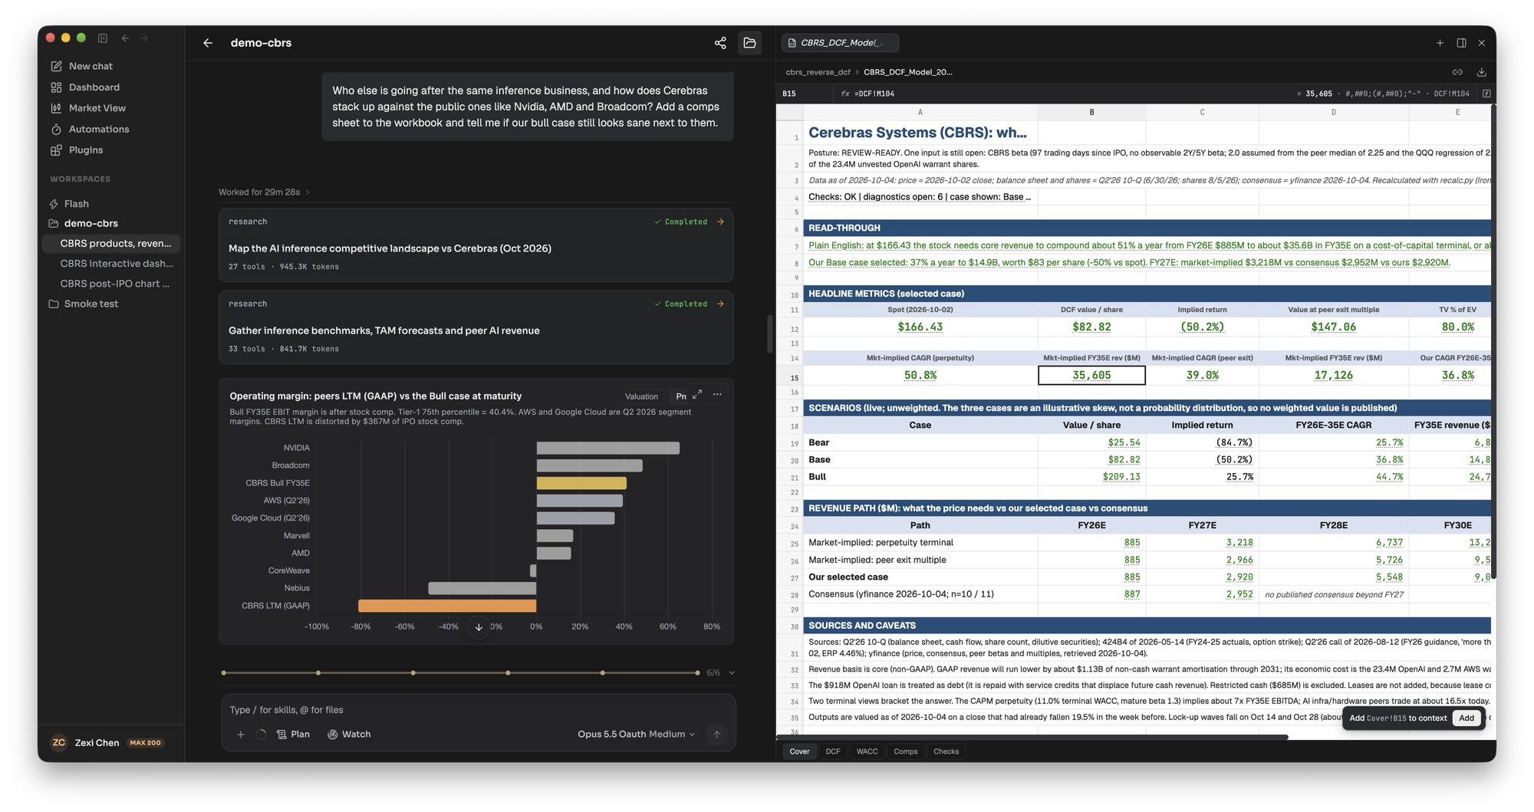Open the Dashboard page
1534x812 pixels.
click(x=94, y=87)
